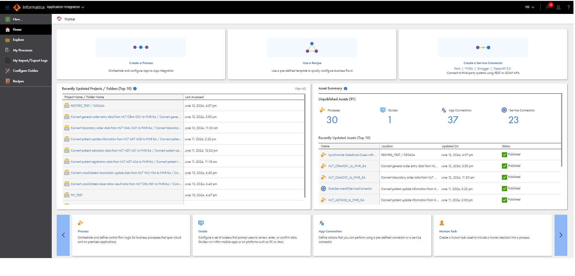Open My Import/Export Logs in sidebar

(26, 60)
